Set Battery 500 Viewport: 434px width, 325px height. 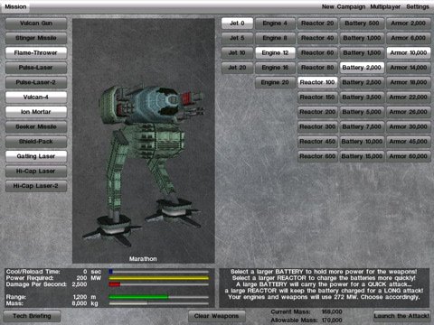(362, 23)
